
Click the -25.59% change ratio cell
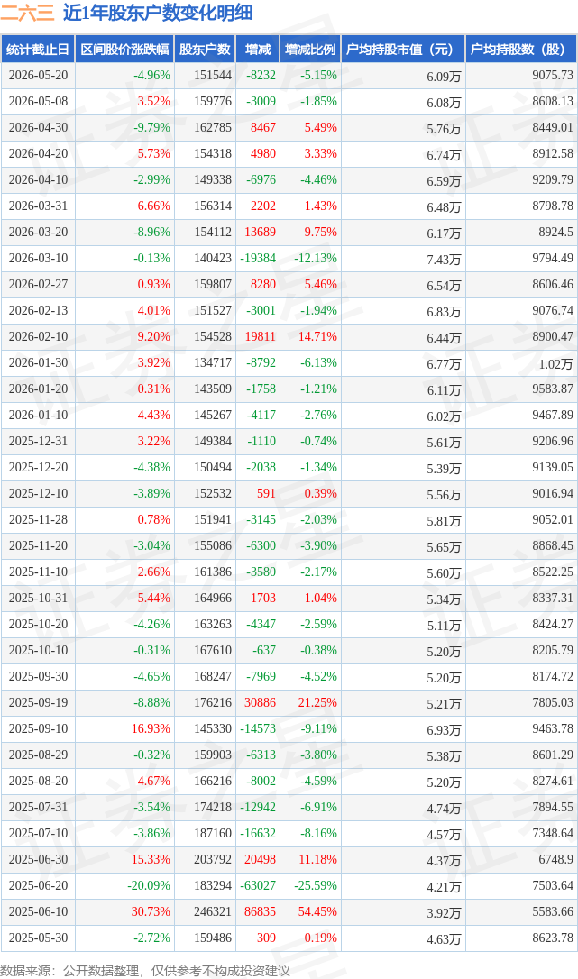315,886
